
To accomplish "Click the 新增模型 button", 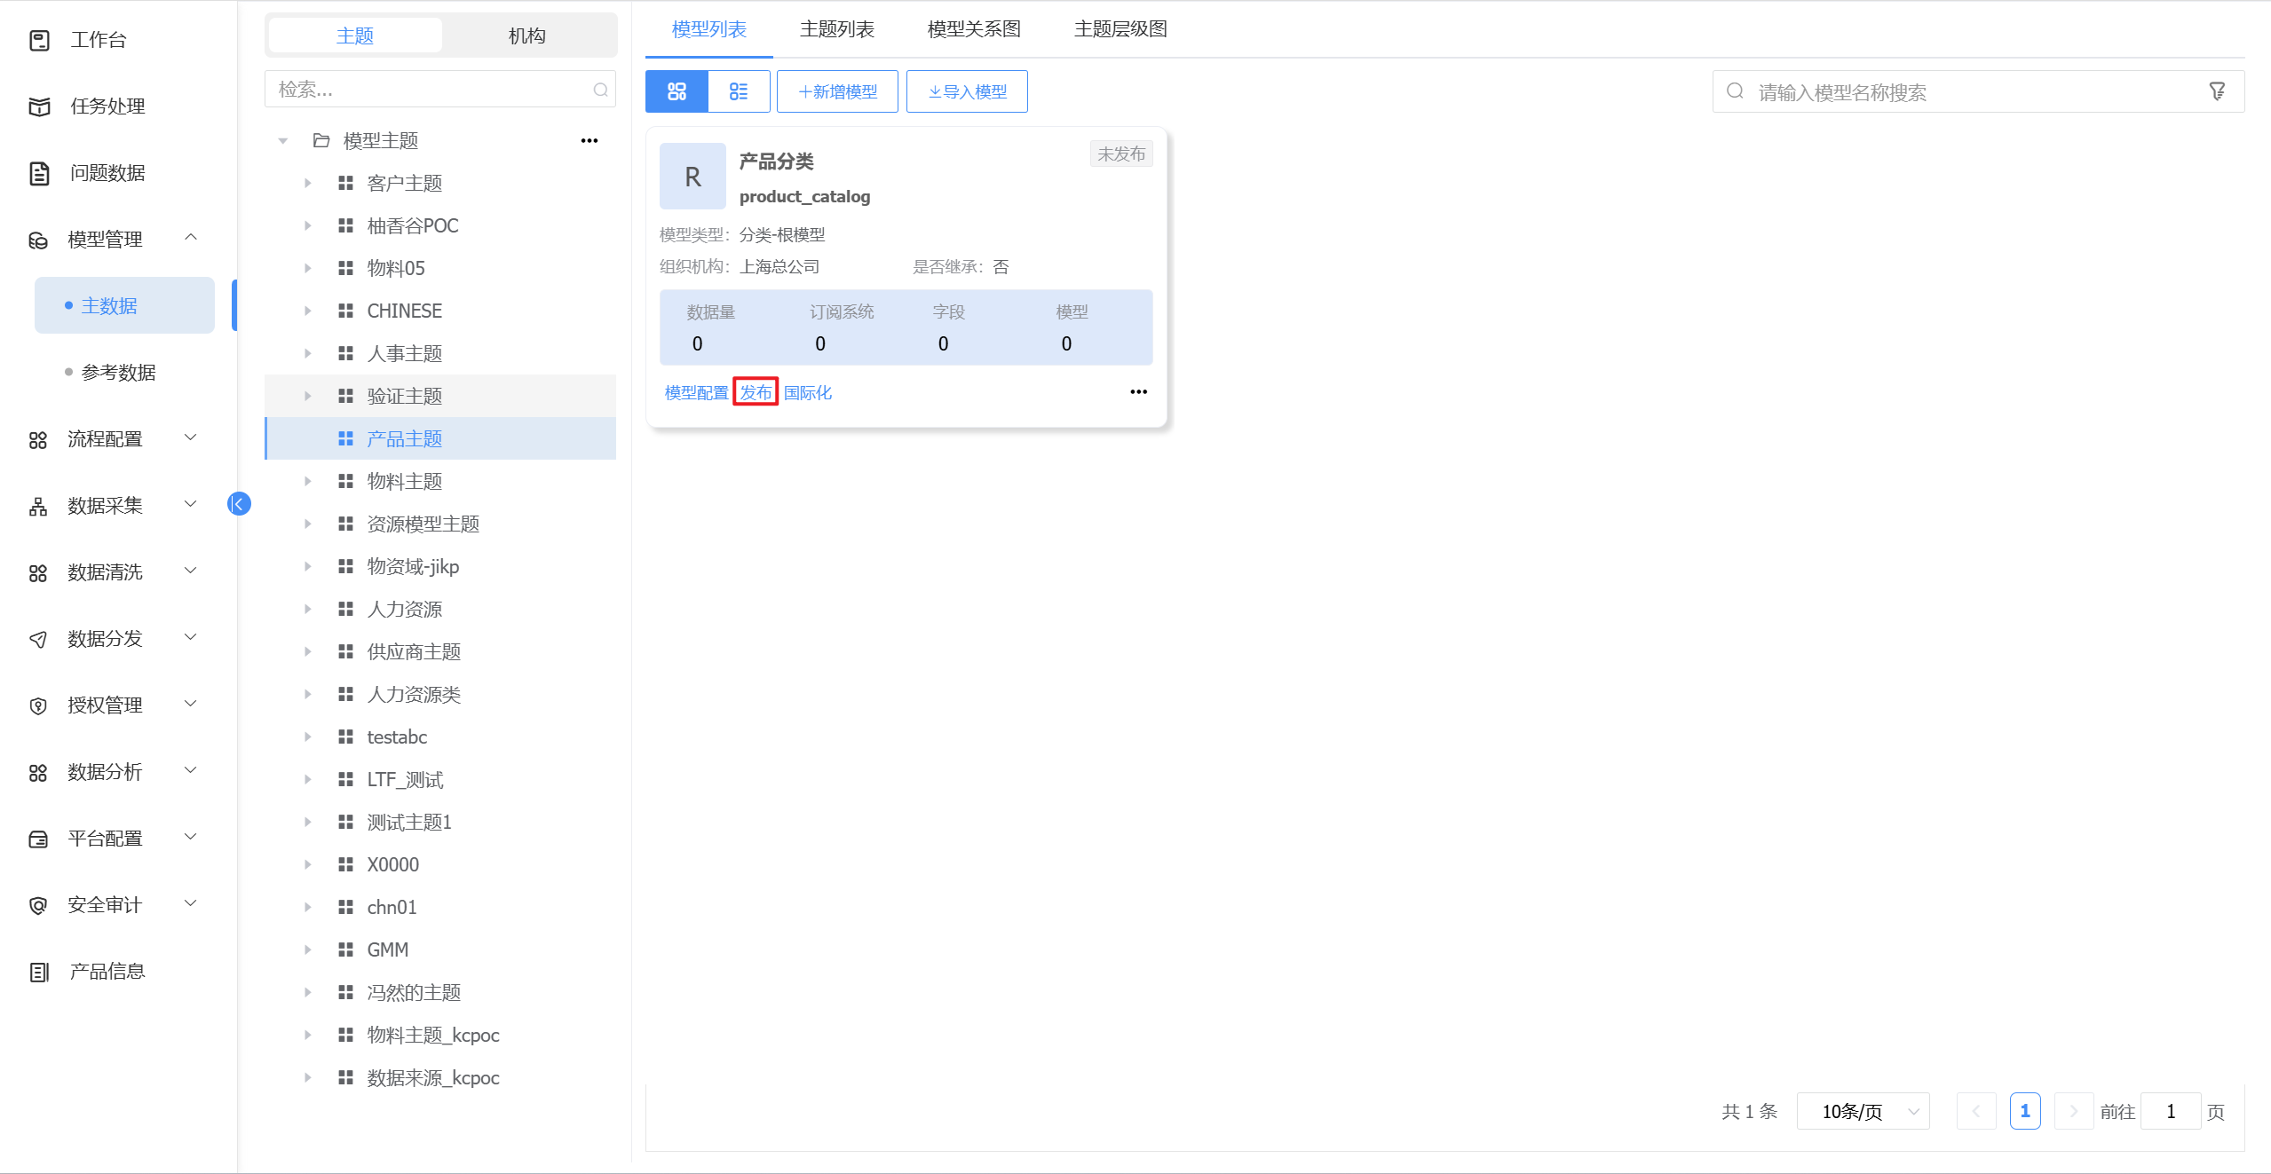I will pyautogui.click(x=837, y=91).
